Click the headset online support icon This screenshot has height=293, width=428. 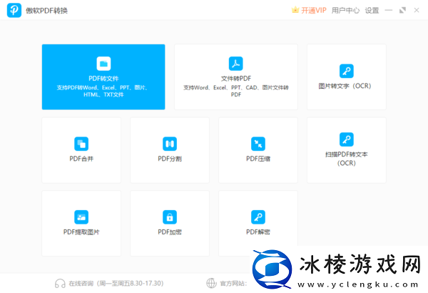60,284
